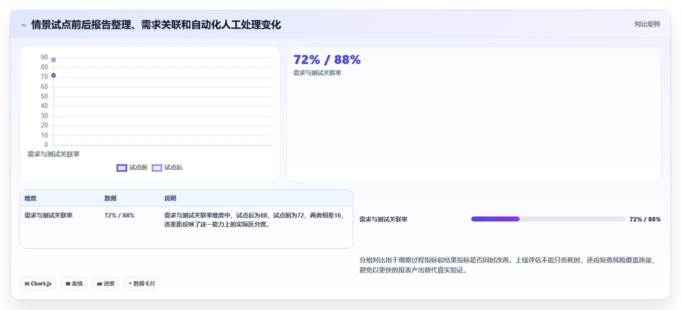Viewport: 681px width, 310px height.
Task: Select the 表格 tag chip
Action: [74, 283]
